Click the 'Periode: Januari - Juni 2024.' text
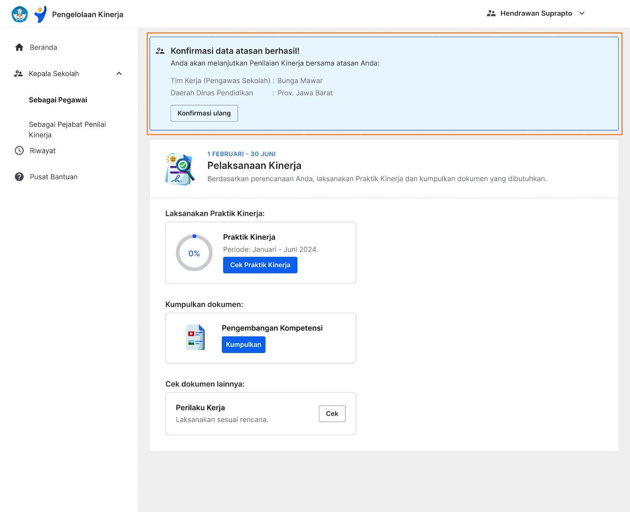 click(271, 250)
